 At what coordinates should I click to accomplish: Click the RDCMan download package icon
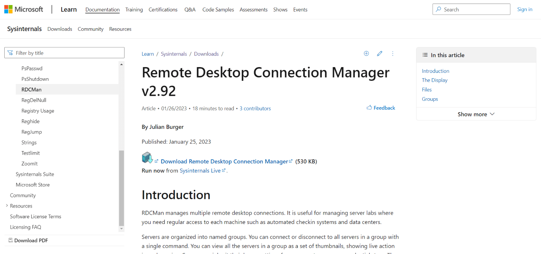tap(148, 158)
